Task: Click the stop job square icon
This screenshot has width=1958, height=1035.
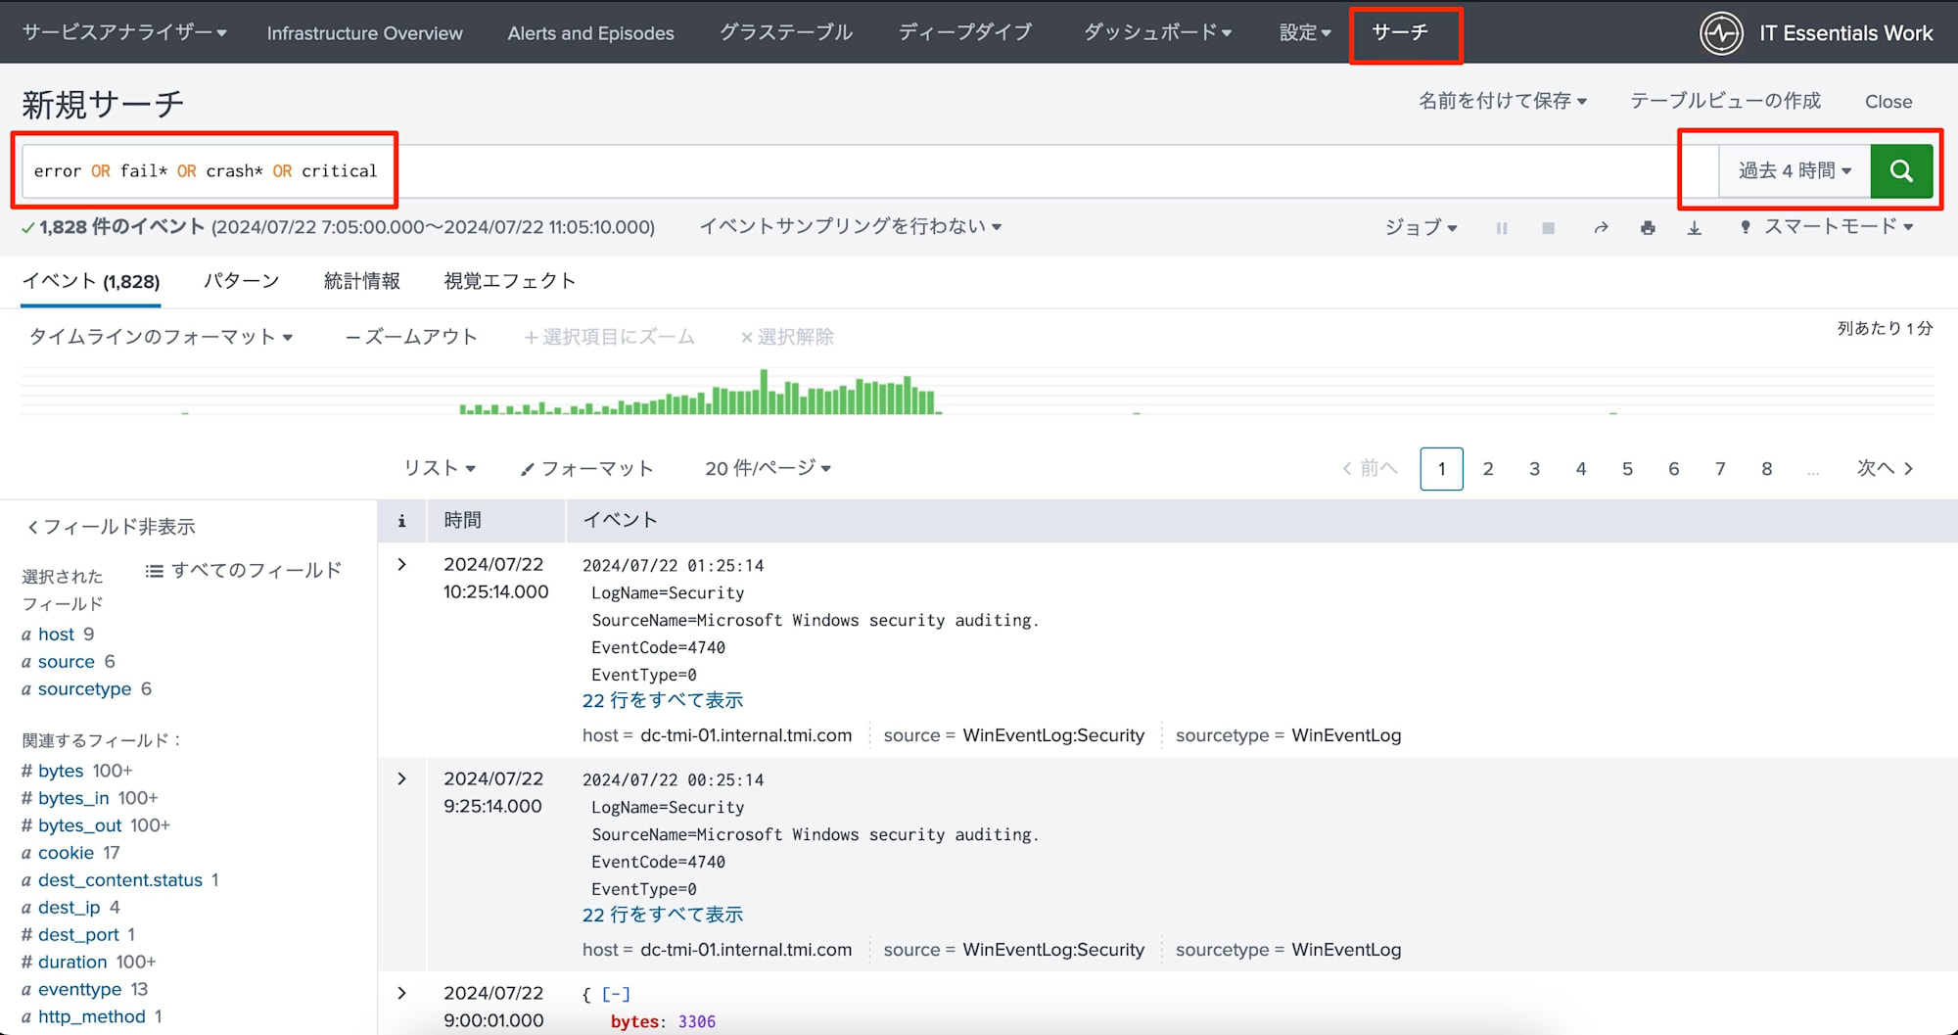Action: pos(1548,227)
